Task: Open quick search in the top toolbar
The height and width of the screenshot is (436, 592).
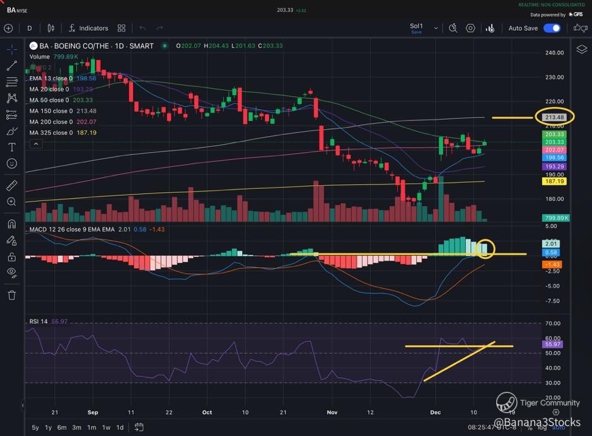Action: click(453, 28)
